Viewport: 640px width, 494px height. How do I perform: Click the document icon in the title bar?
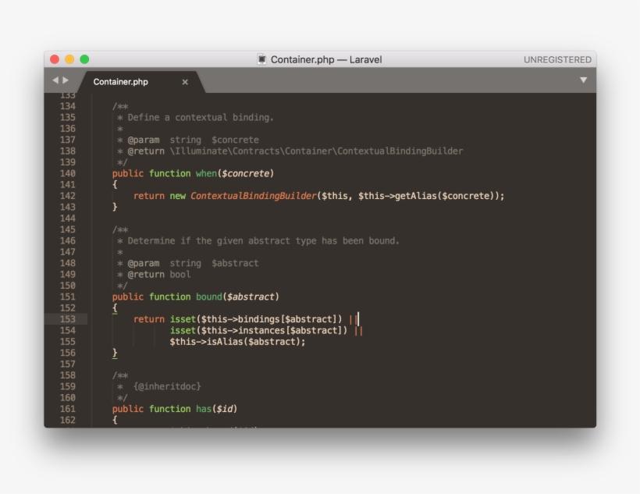(260, 59)
